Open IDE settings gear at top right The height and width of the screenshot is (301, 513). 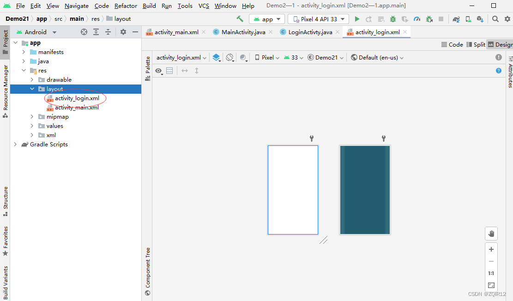click(507, 19)
